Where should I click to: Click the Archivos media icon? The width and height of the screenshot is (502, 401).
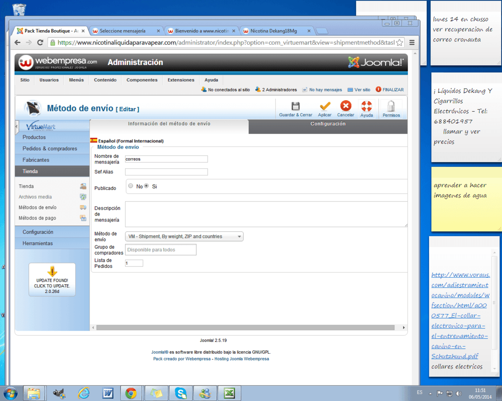click(x=83, y=197)
